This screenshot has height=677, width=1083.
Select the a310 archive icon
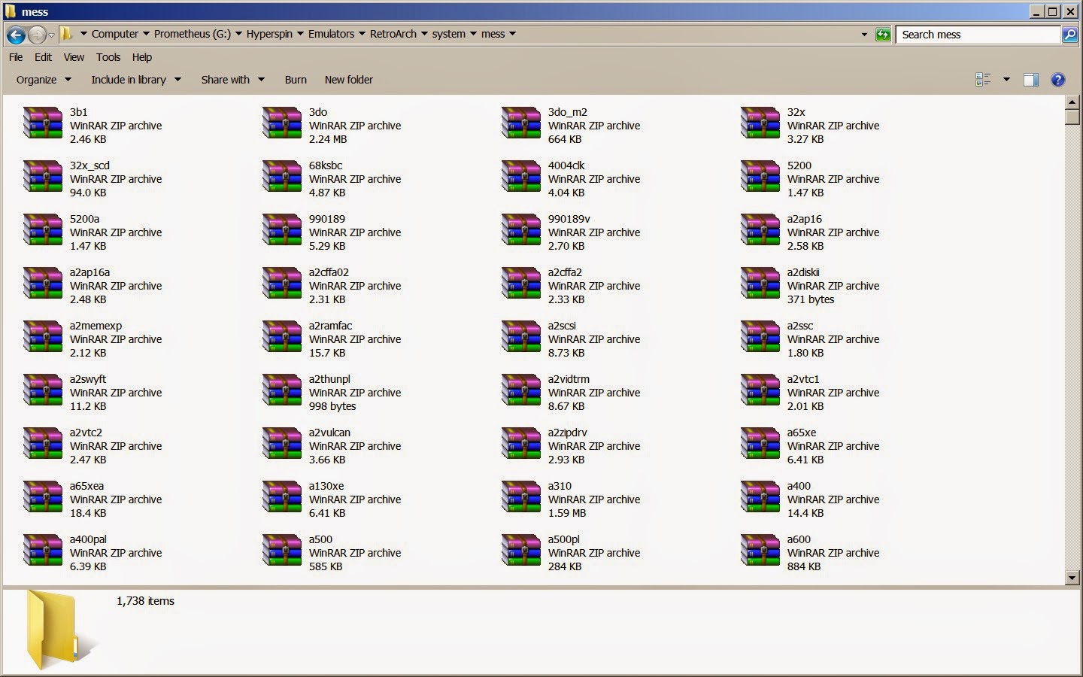tap(521, 498)
